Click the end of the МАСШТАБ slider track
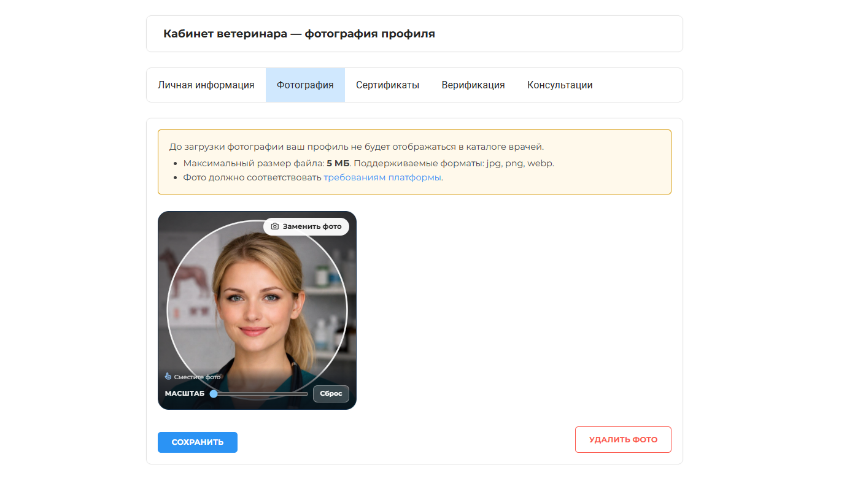This screenshot has height=481, width=863. (x=305, y=393)
